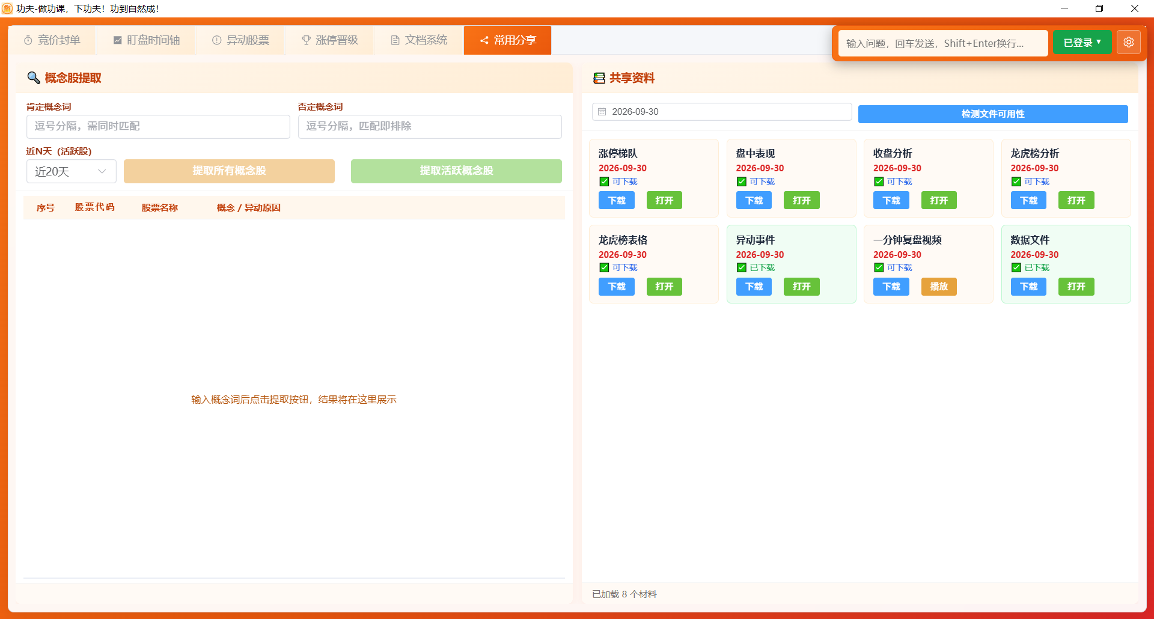Open the 数据文件 file
The image size is (1154, 619).
[1076, 287]
